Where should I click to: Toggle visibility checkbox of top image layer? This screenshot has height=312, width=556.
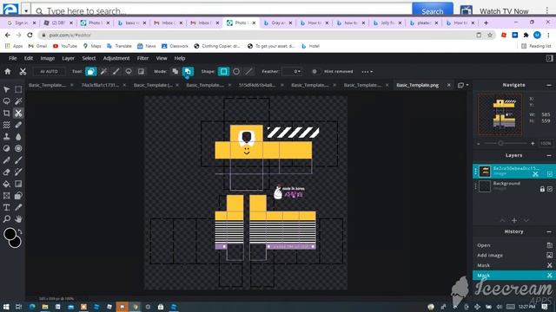coord(550,173)
